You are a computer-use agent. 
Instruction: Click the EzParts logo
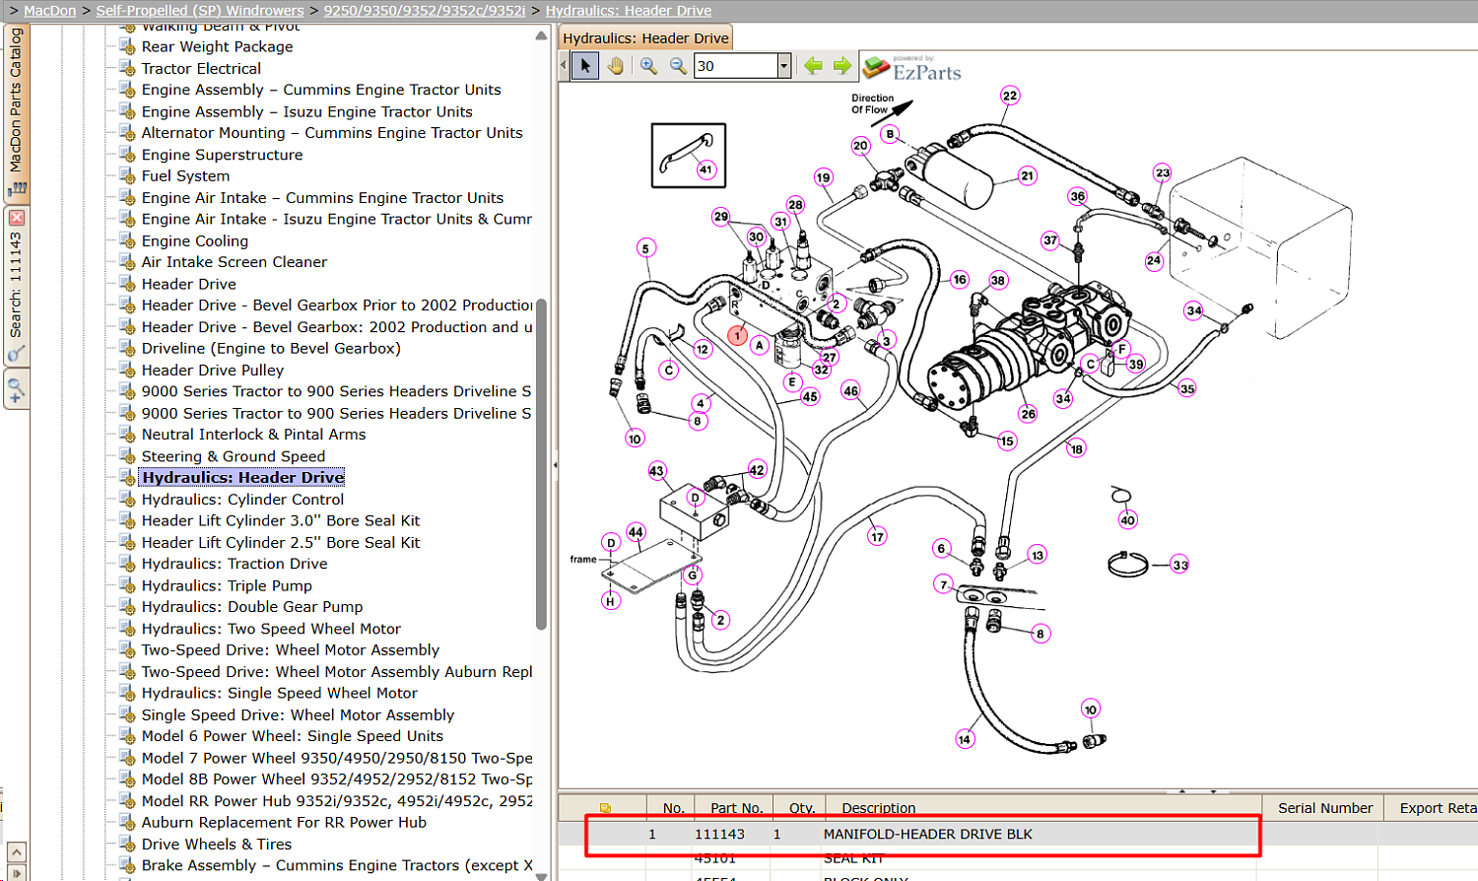click(x=912, y=68)
